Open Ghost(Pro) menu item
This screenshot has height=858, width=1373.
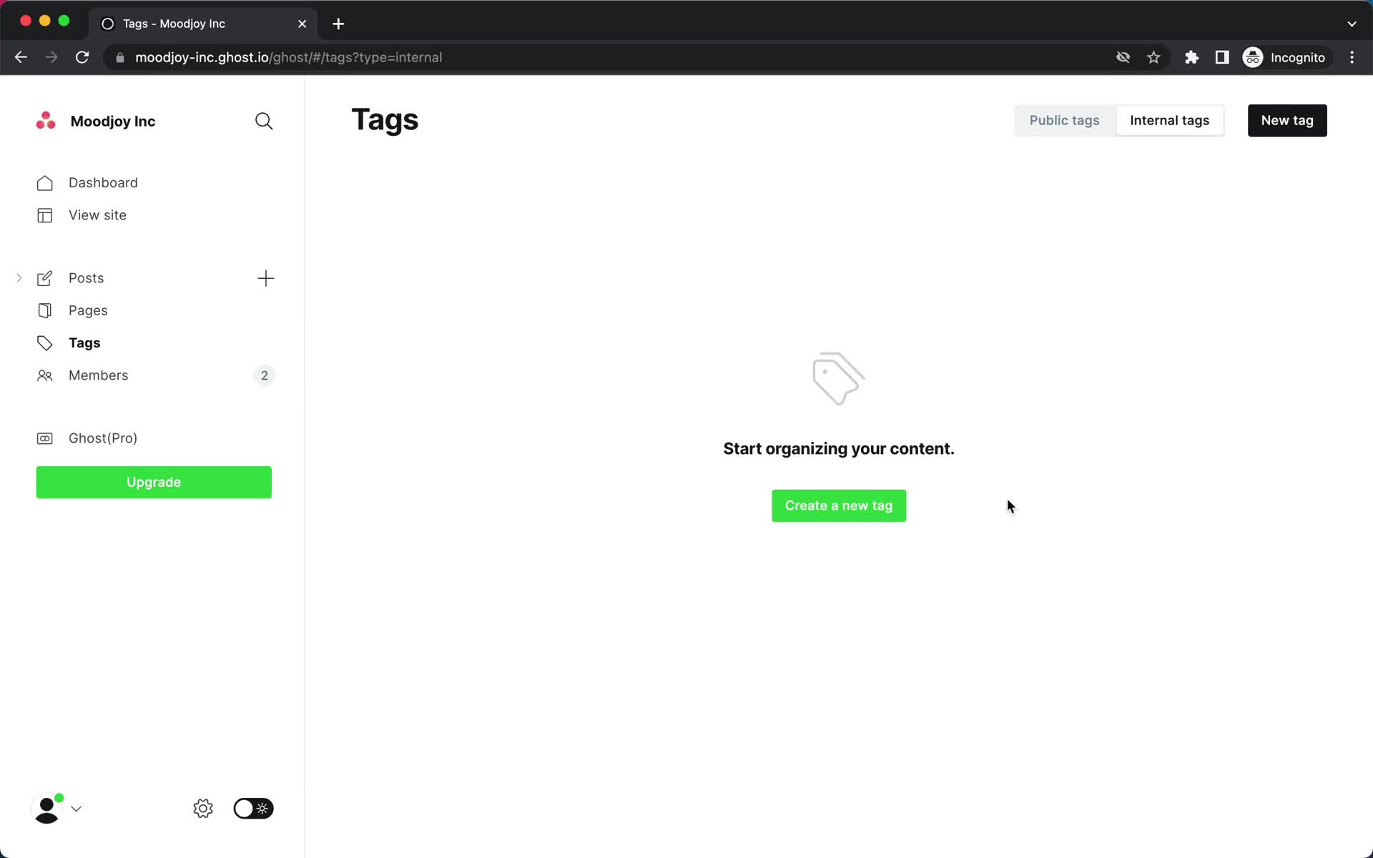tap(103, 437)
